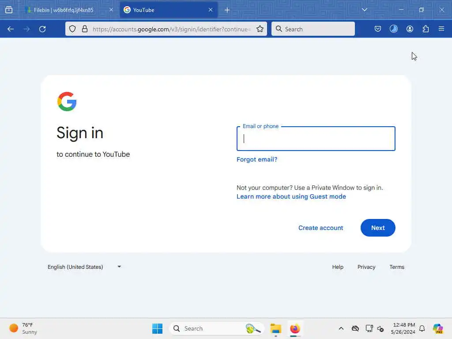Screen dimensions: 452x339
Task: Show hidden system tray icons
Action: click(341, 328)
